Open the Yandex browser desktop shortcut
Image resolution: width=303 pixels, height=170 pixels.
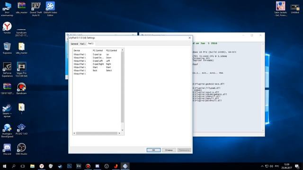click(7, 28)
